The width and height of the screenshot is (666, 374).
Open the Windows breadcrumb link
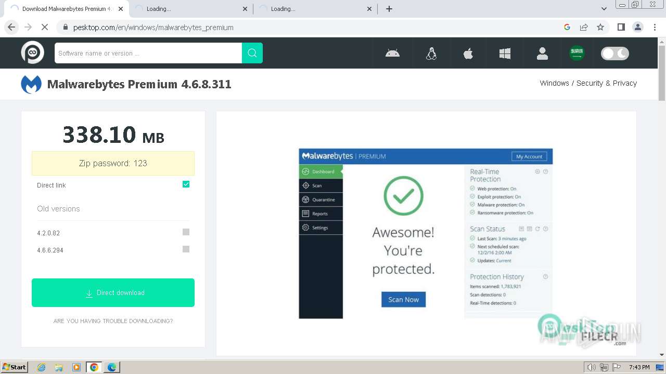(554, 83)
